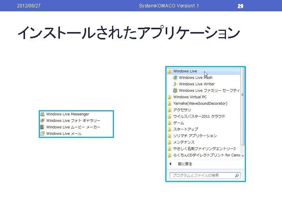
Task: Click the Windows Virtual PC folder icon
Action: (x=169, y=97)
